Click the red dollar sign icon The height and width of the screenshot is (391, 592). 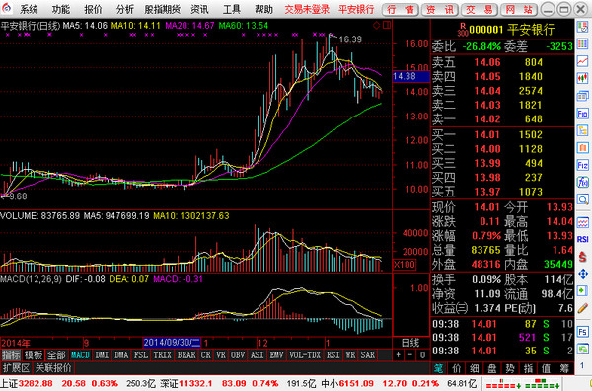582,257
